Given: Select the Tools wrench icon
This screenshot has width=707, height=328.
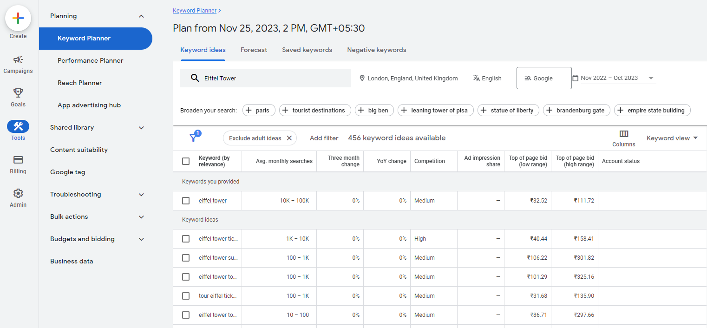Looking at the screenshot, I should [18, 126].
